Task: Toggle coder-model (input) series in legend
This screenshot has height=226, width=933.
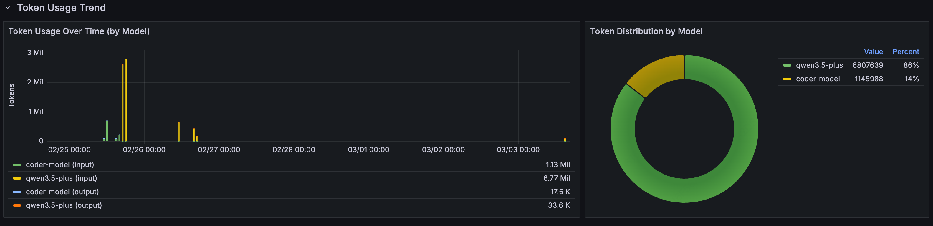Action: [60, 165]
